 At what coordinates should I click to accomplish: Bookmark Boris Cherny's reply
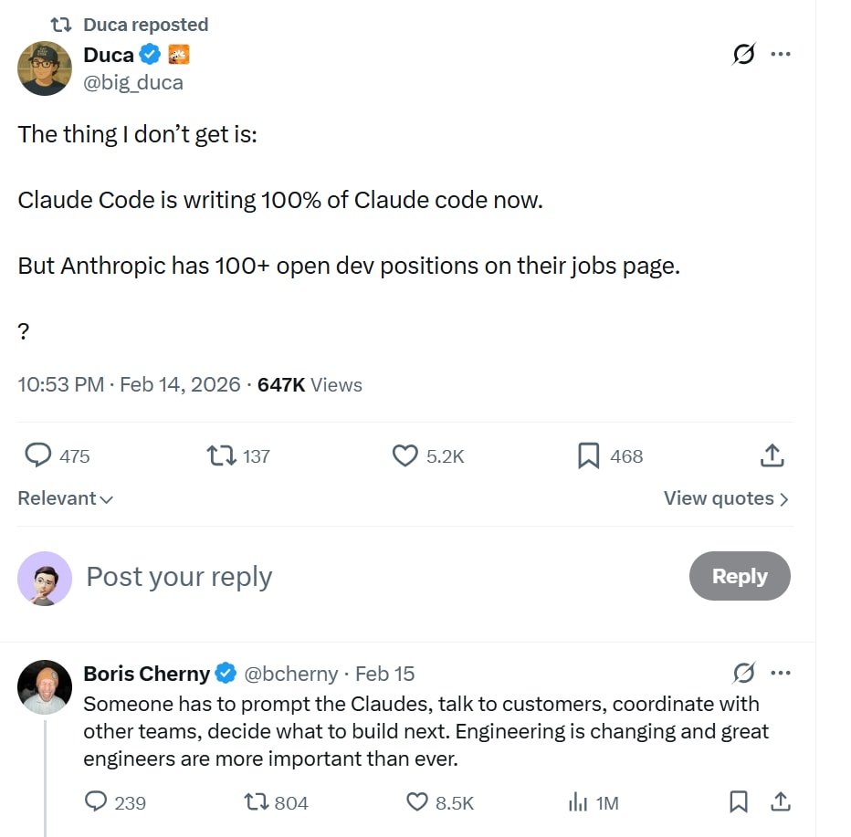[739, 801]
